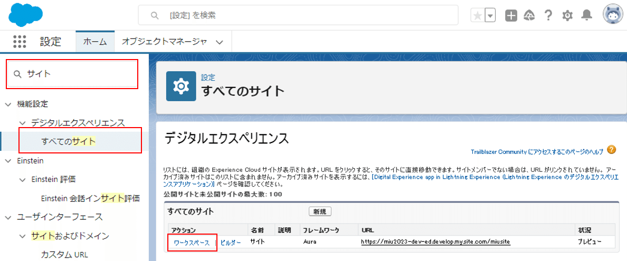
Task: Click the 状況 column header
Action: pos(584,230)
